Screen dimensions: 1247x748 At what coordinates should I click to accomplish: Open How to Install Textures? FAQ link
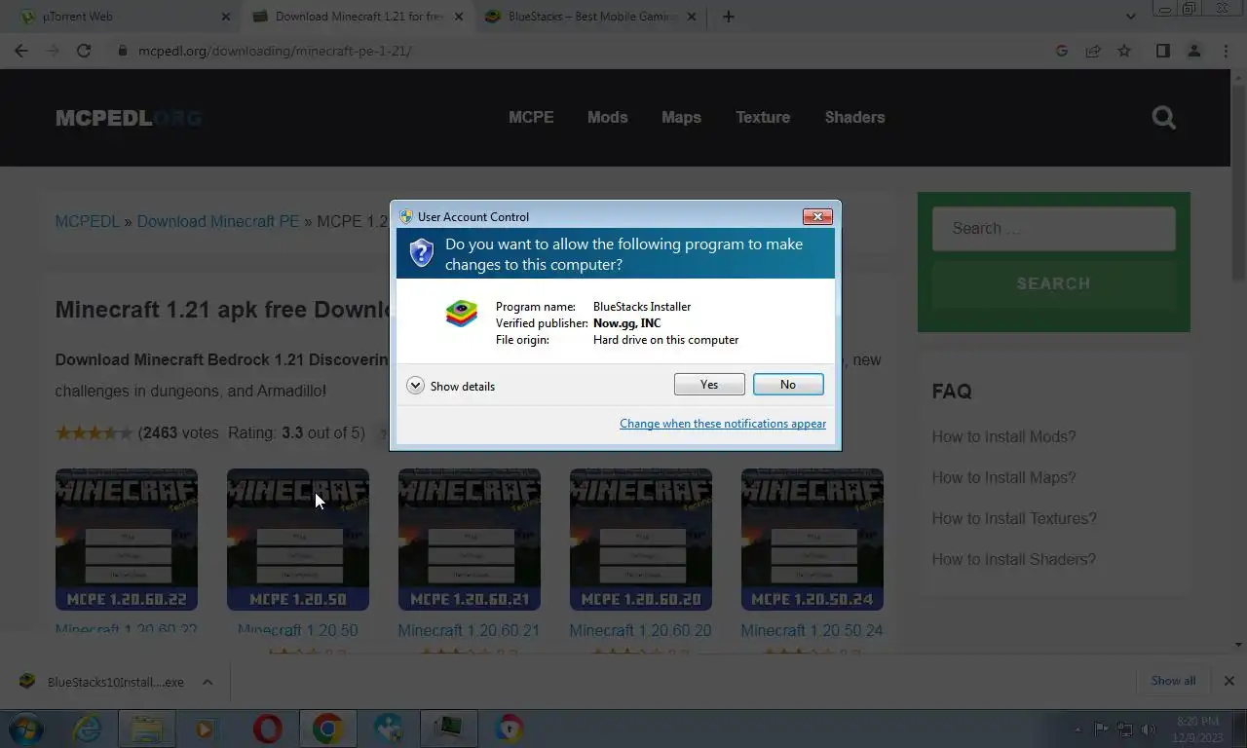pyautogui.click(x=1014, y=518)
